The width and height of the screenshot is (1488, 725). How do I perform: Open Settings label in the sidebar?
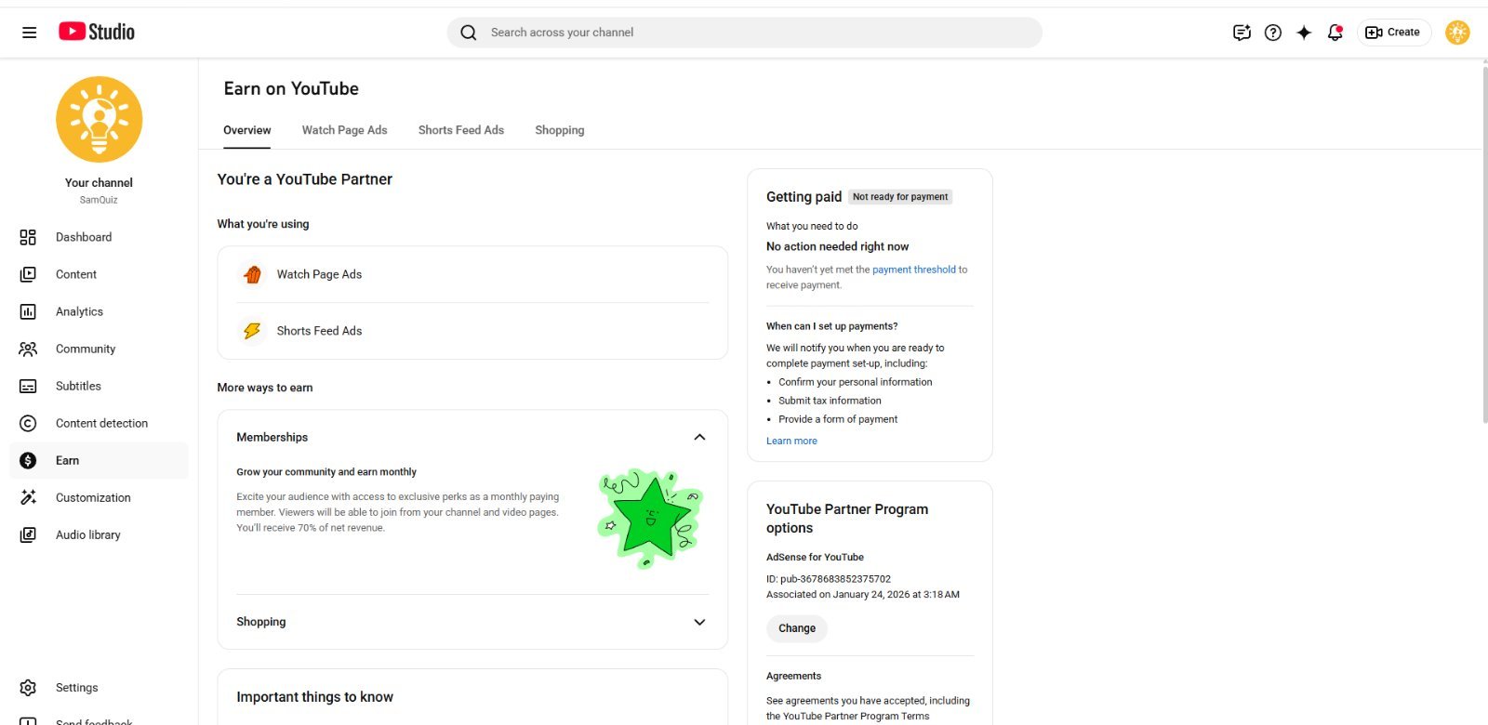76,688
